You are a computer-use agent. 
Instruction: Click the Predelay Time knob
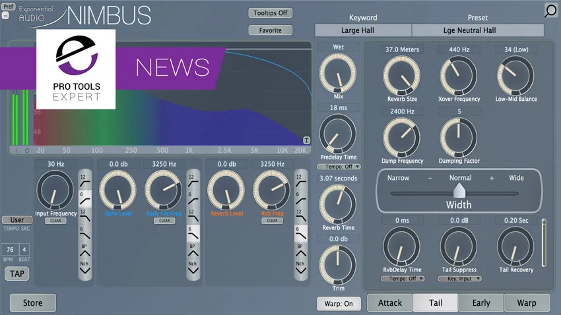click(337, 134)
